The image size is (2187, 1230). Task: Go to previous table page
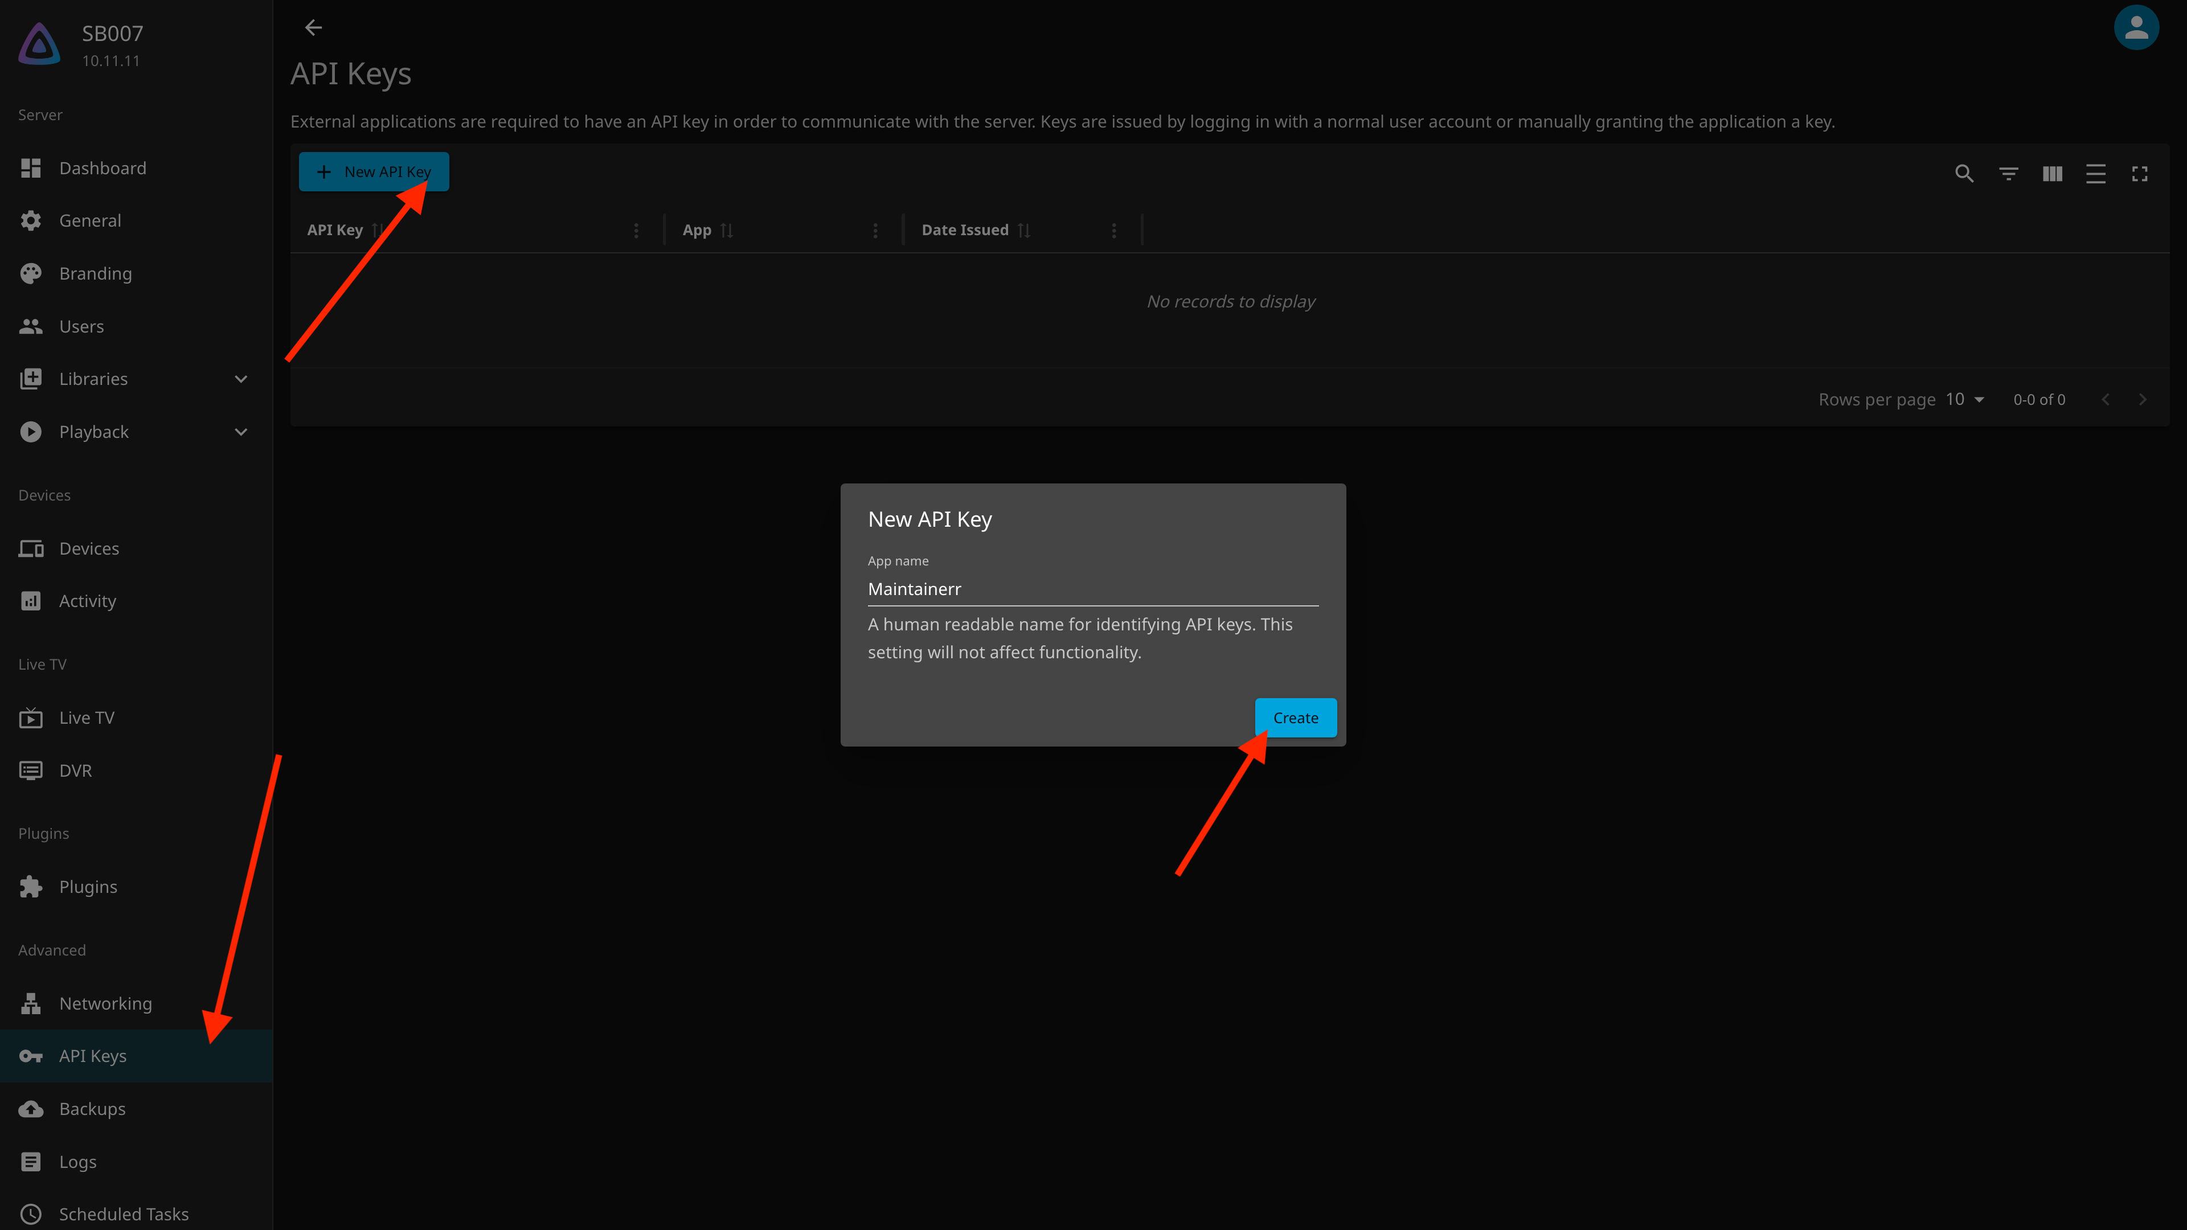tap(2106, 400)
